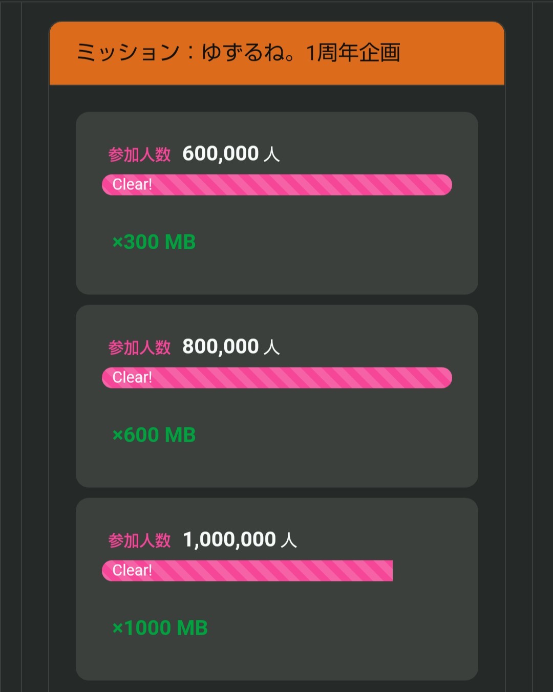Click the 参加人数 label above 1,000,000

pyautogui.click(x=139, y=540)
